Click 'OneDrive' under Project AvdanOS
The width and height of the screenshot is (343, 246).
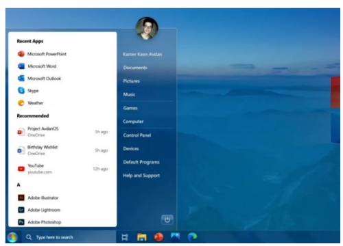pyautogui.click(x=36, y=135)
